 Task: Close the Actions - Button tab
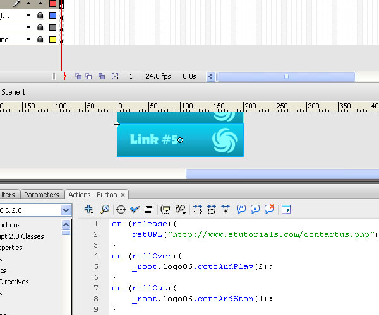pos(123,195)
